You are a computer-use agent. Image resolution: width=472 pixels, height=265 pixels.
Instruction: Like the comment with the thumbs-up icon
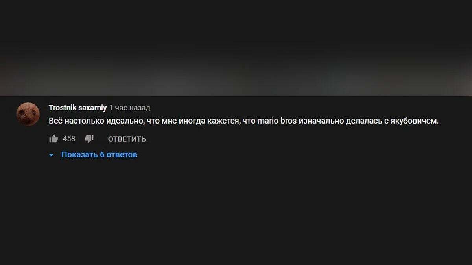click(53, 139)
